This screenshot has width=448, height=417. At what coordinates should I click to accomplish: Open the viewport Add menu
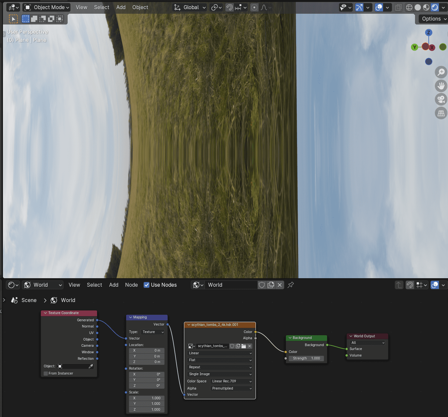click(121, 7)
